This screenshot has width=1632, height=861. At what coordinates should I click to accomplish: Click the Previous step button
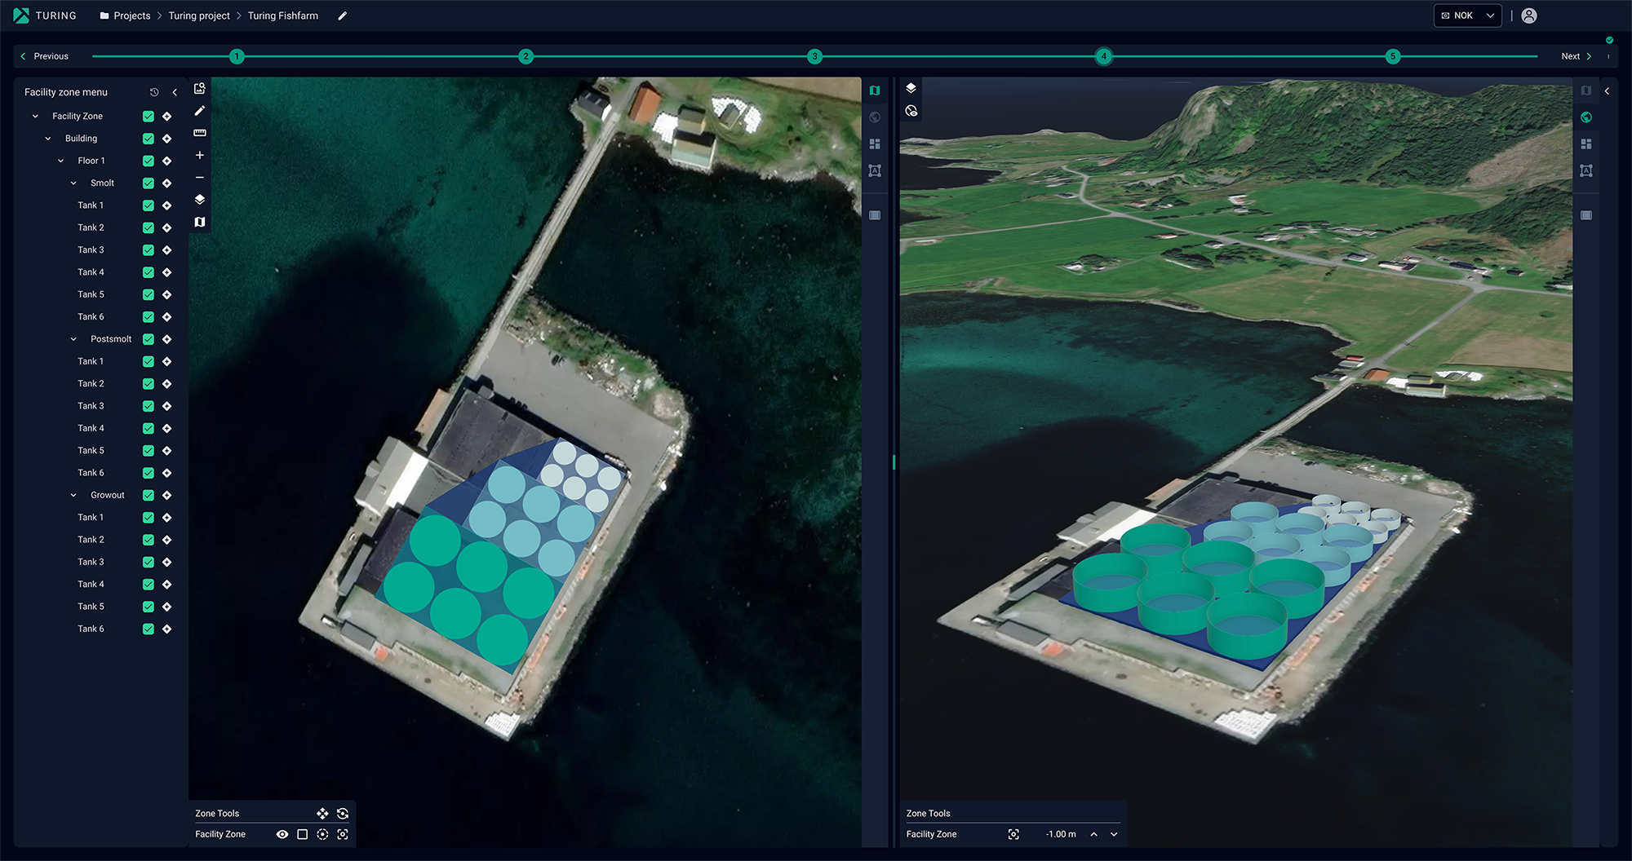[x=45, y=56]
